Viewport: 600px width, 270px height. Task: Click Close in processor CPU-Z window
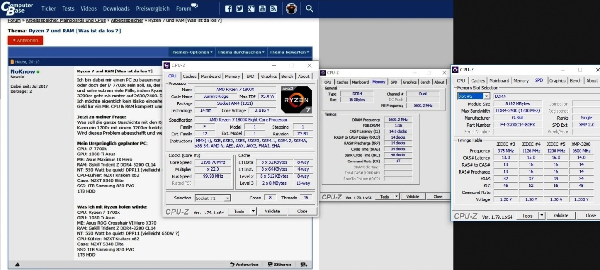point(302,211)
